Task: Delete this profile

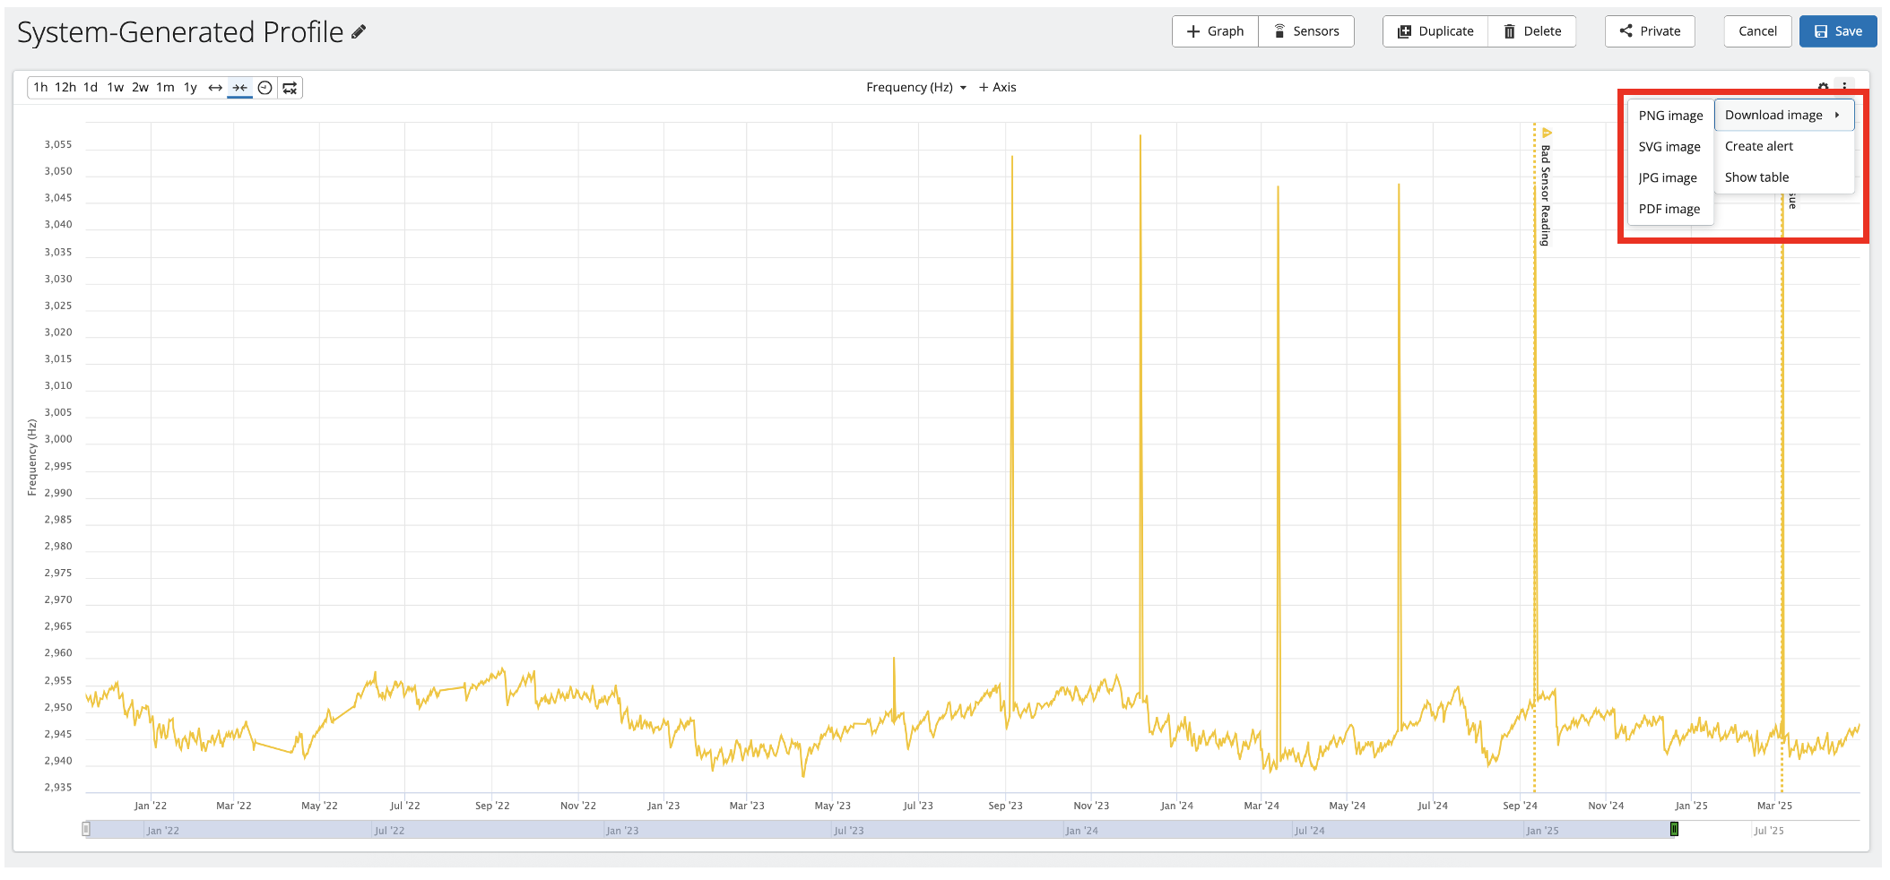Action: [1532, 31]
